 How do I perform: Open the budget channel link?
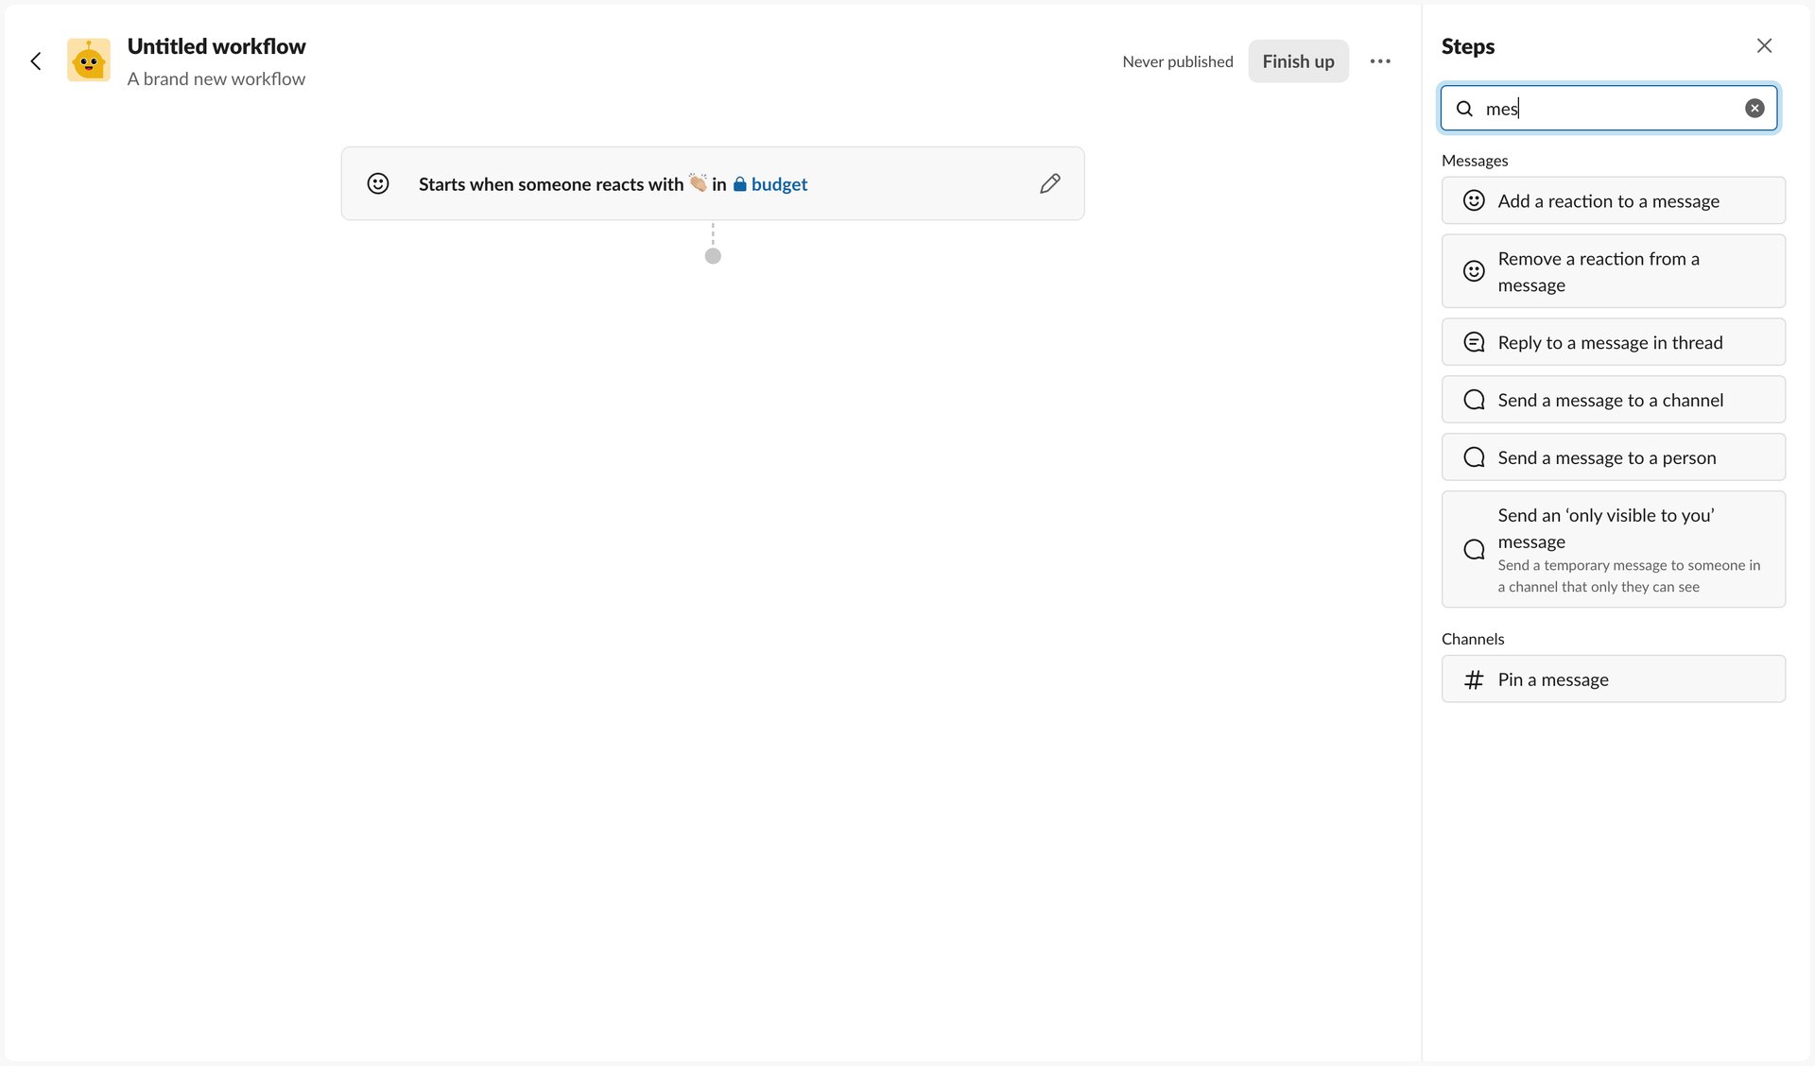click(x=778, y=183)
